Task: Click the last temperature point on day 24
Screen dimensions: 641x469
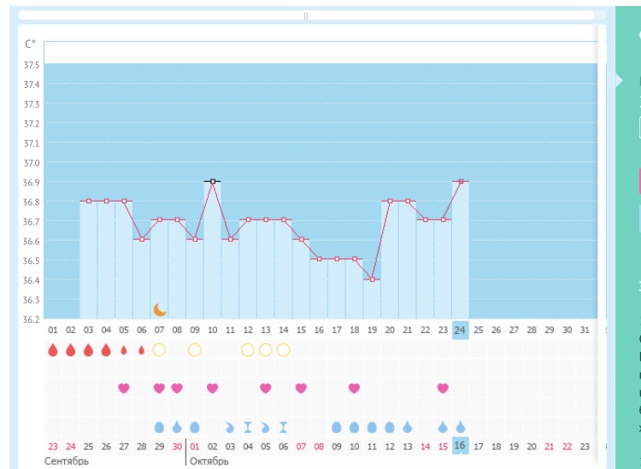Action: tap(461, 181)
